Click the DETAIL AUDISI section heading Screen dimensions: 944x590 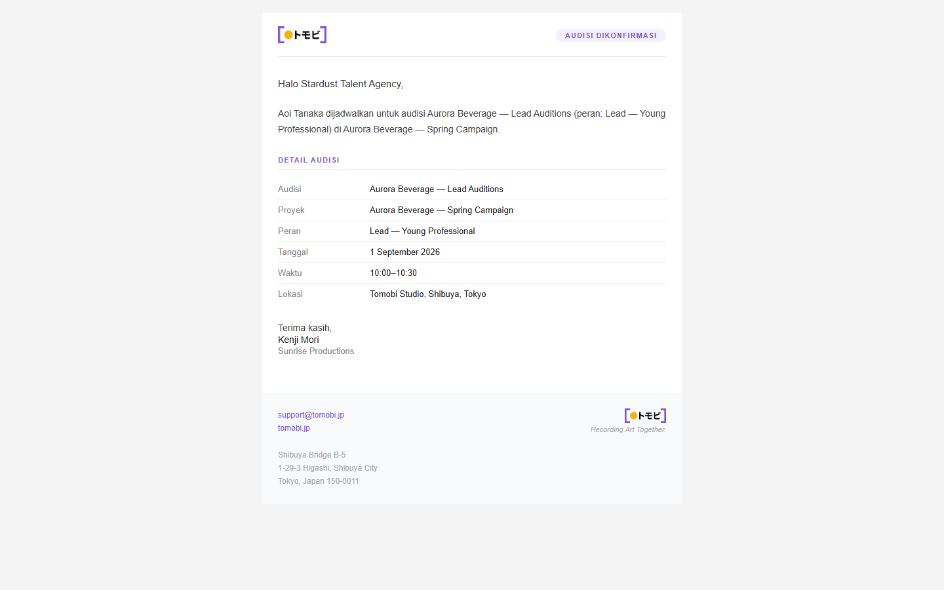(309, 160)
